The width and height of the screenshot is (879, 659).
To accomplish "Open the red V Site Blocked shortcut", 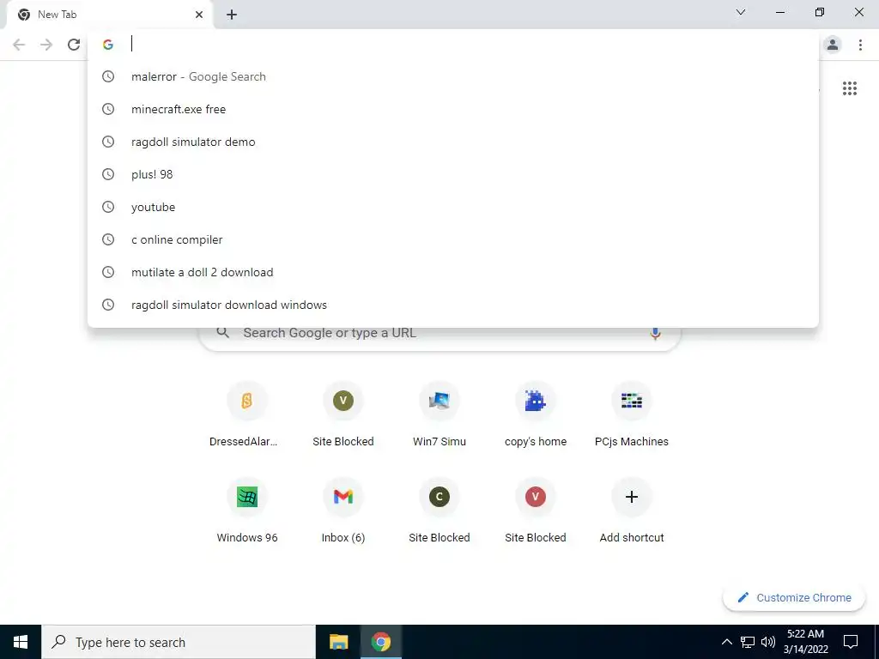I will (536, 511).
